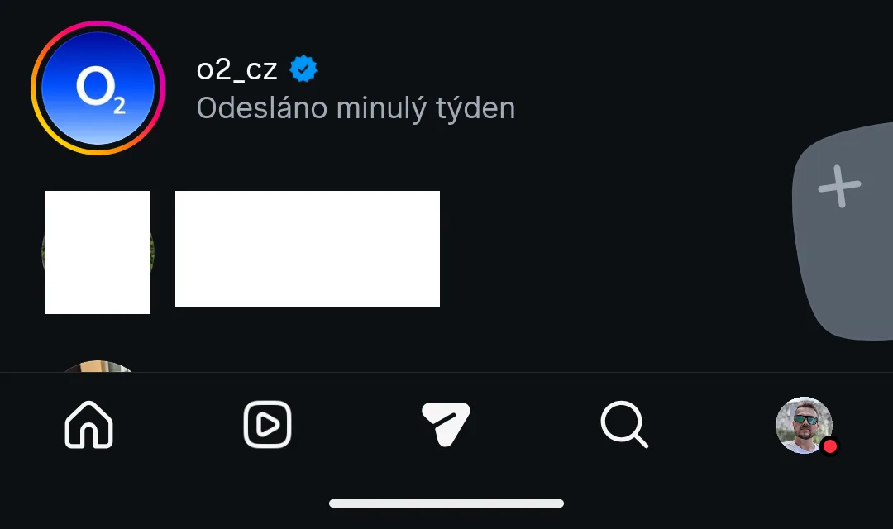Click the blue verified badge beside o2_cz
This screenshot has width=893, height=529.
coord(303,69)
